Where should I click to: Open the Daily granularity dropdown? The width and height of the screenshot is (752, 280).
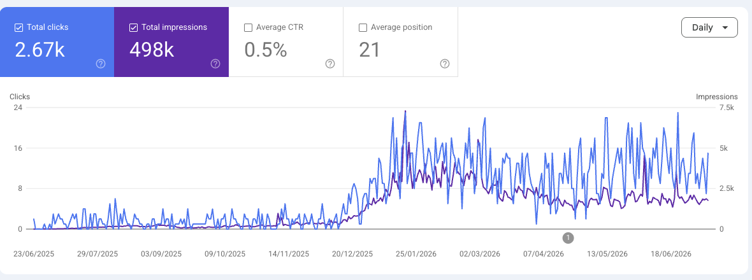pyautogui.click(x=709, y=28)
